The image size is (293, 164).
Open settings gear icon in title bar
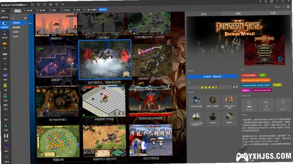[272, 1]
